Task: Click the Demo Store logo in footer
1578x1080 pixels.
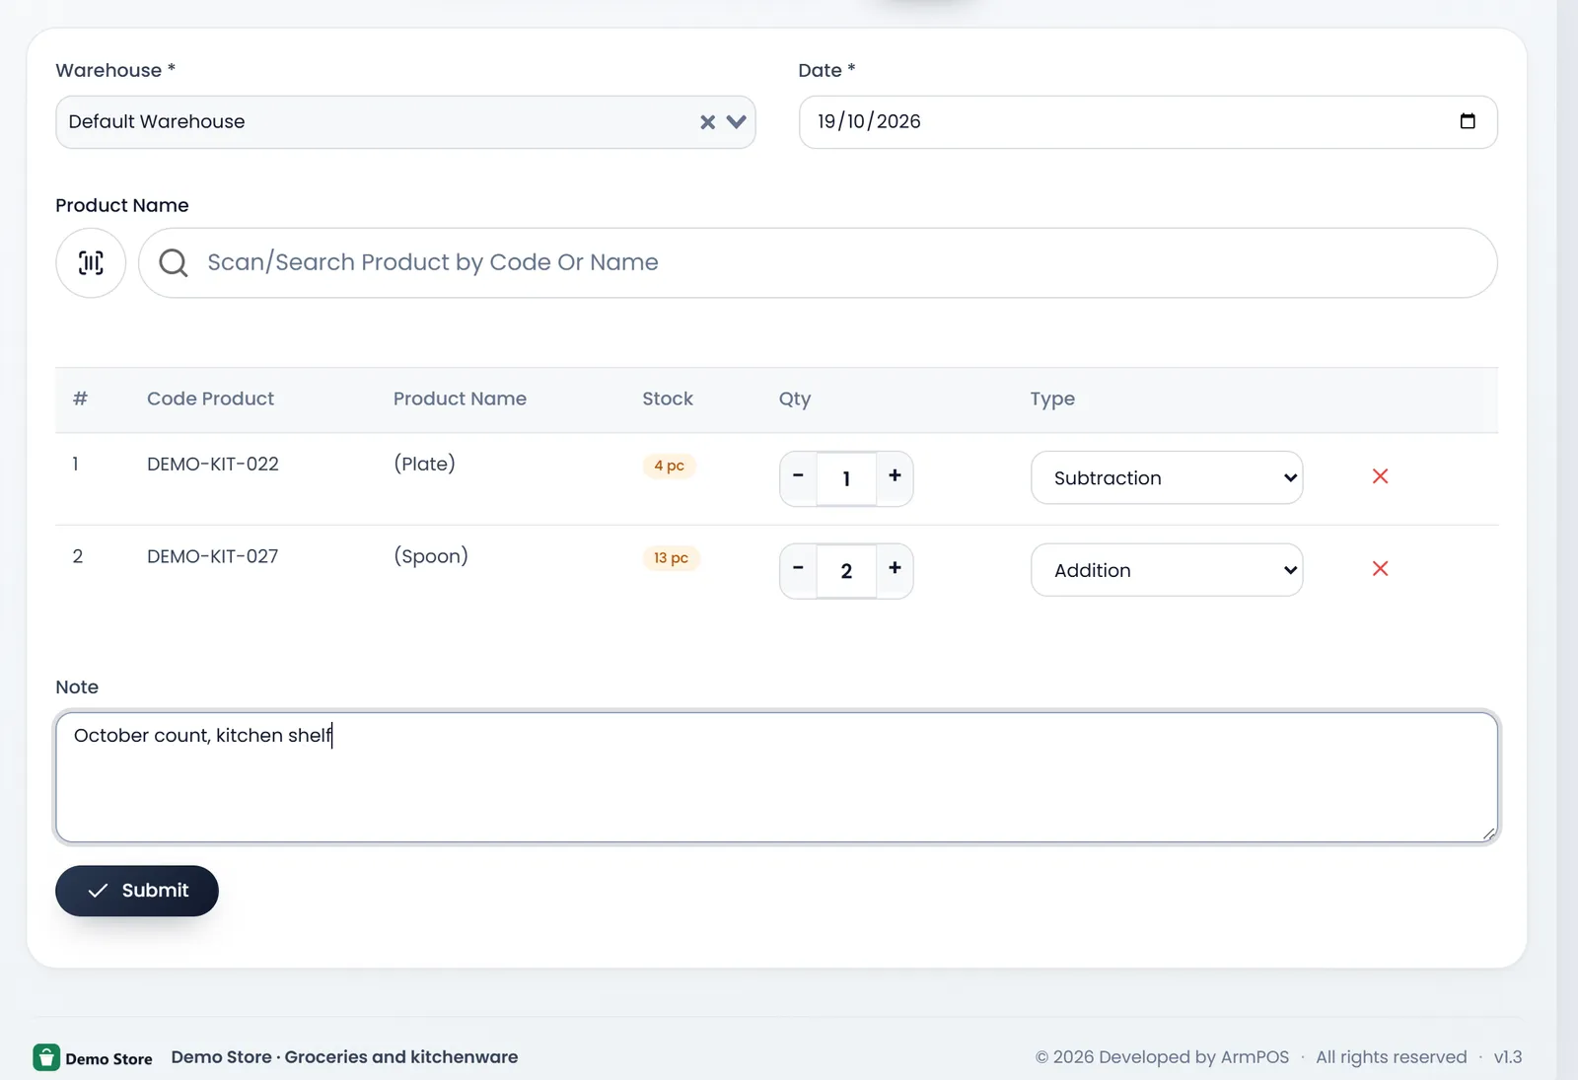Action: (x=94, y=1057)
